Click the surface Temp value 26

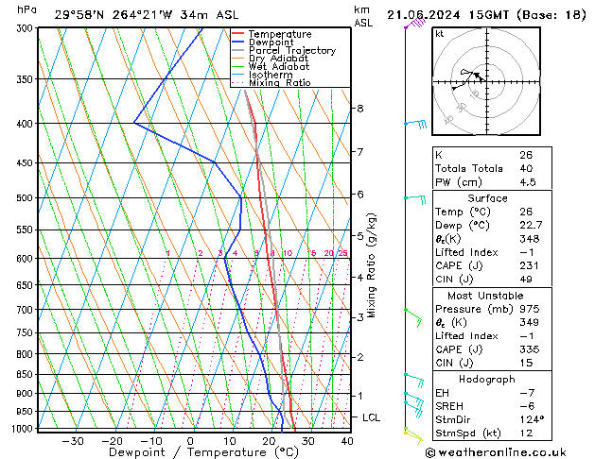click(526, 212)
